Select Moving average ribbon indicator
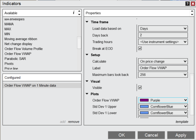Screen dimensions: 196x140 pos(21,39)
